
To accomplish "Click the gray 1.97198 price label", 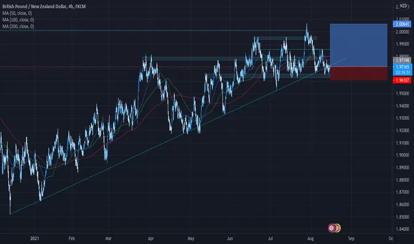I will click(402, 60).
